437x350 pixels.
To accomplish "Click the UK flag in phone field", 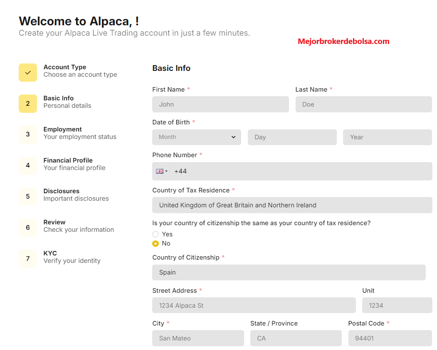I will coord(160,171).
